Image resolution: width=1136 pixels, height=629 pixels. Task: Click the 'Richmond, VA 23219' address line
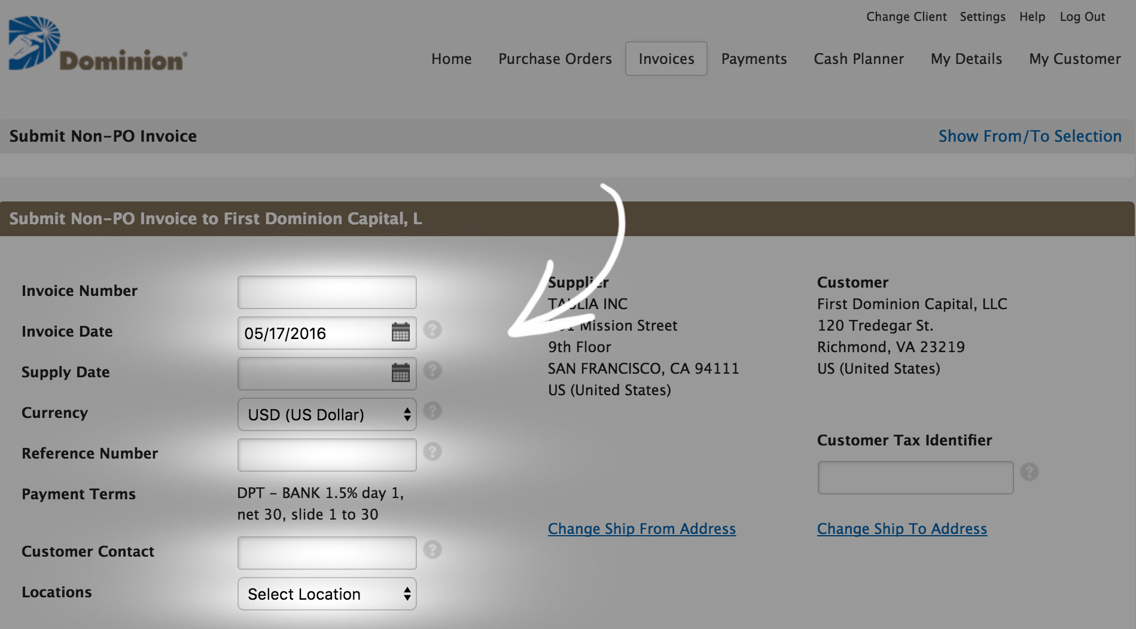891,347
